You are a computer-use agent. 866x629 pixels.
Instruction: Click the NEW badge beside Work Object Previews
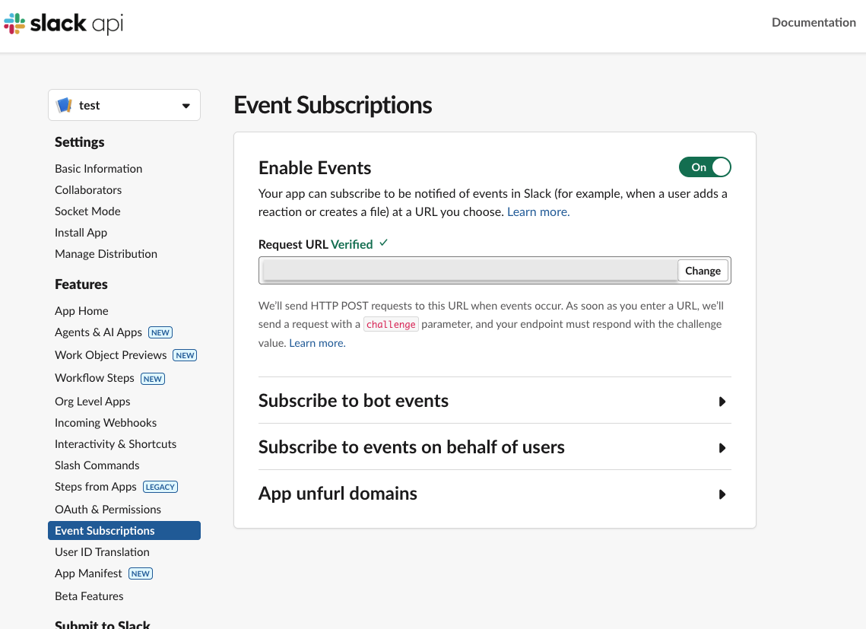tap(185, 355)
